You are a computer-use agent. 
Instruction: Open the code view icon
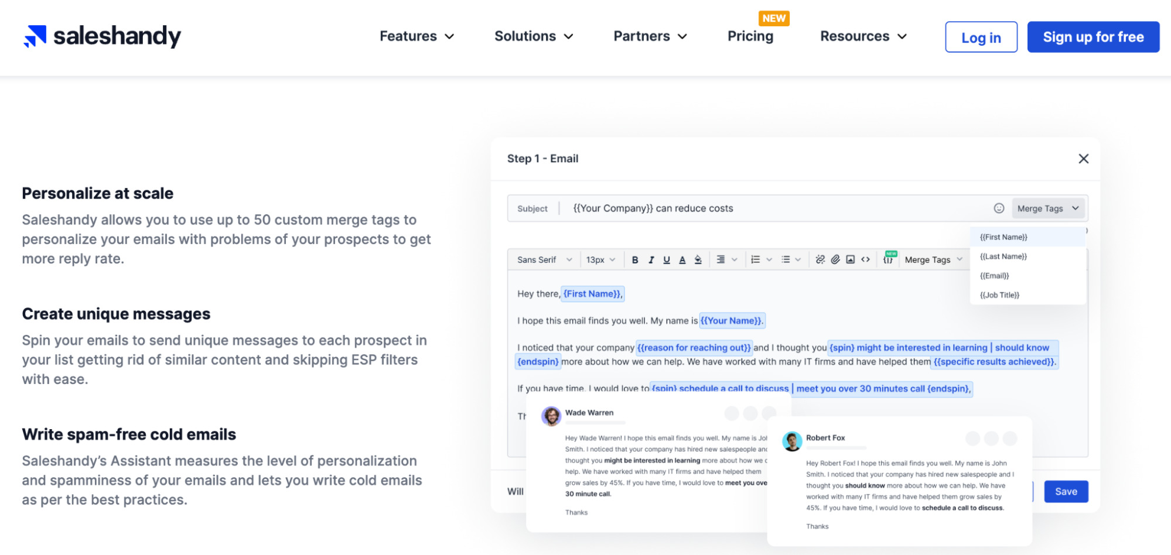866,260
